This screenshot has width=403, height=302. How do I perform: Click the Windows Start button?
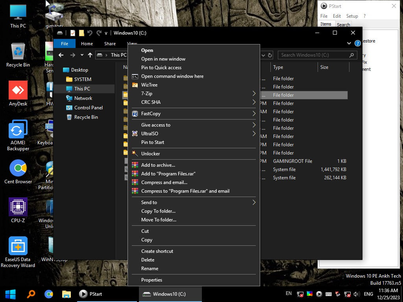10,294
